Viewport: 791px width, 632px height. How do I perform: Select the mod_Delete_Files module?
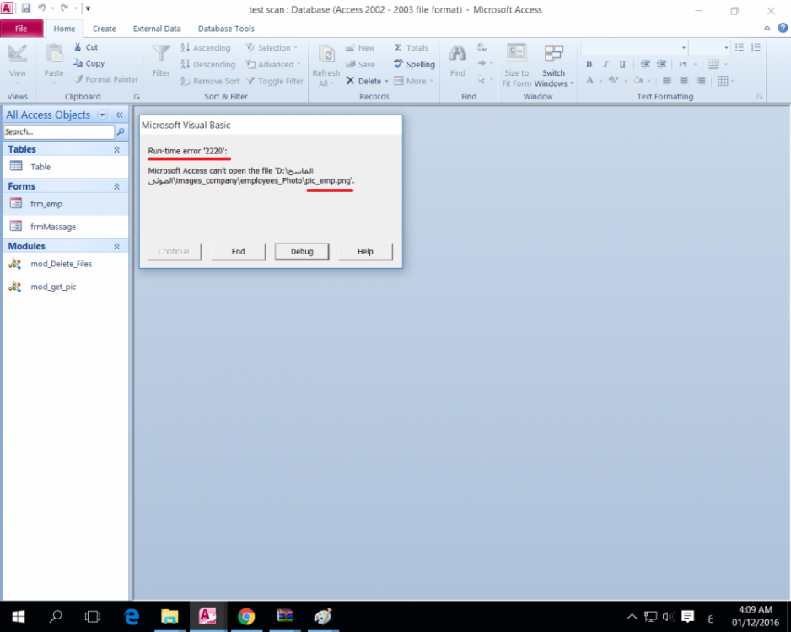[x=65, y=264]
